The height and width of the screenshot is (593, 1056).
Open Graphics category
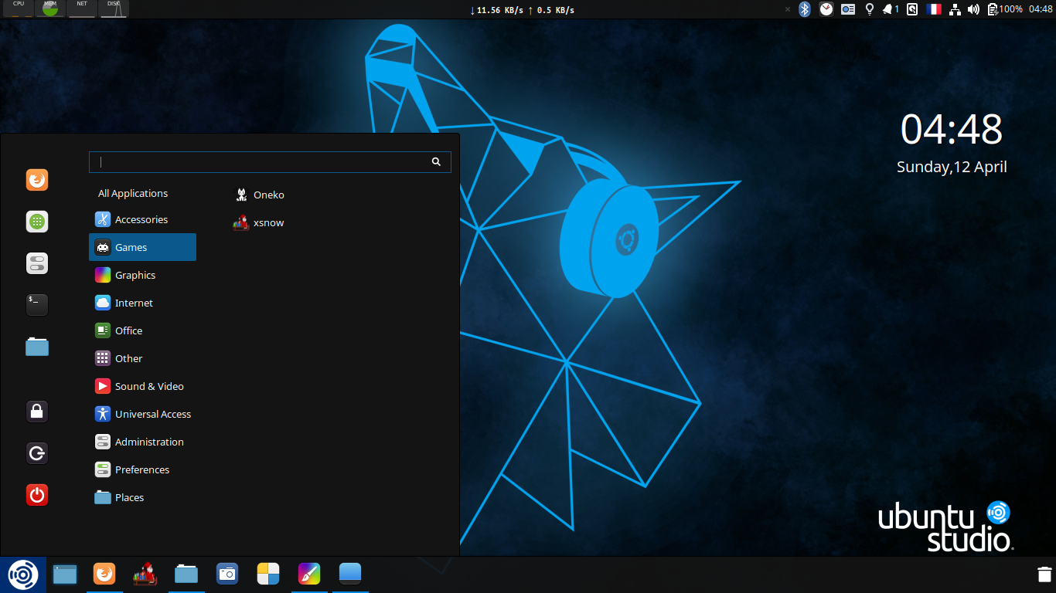[x=142, y=275]
